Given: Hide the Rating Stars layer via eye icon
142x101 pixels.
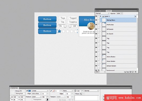Looking at the screenshot, I should [x=96, y=20].
